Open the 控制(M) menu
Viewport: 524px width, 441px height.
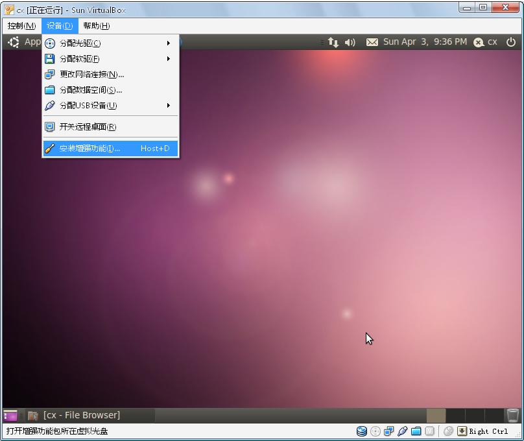click(21, 26)
